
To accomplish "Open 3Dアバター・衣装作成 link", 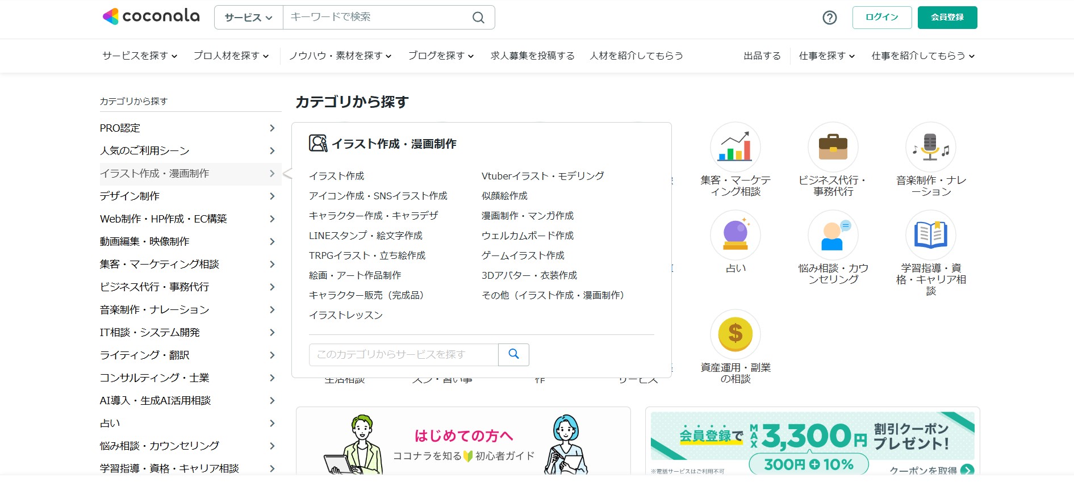I will tap(529, 275).
